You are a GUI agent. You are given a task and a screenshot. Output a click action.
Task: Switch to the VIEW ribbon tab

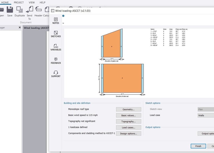coord(32,3)
